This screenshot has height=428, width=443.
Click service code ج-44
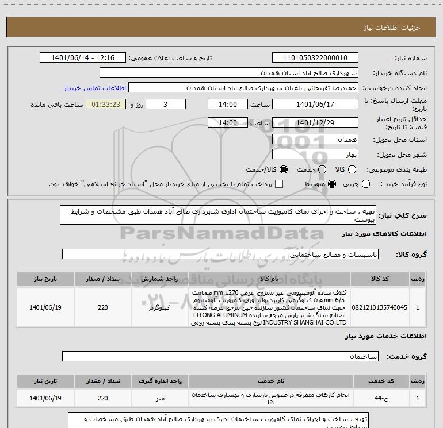coord(381,398)
